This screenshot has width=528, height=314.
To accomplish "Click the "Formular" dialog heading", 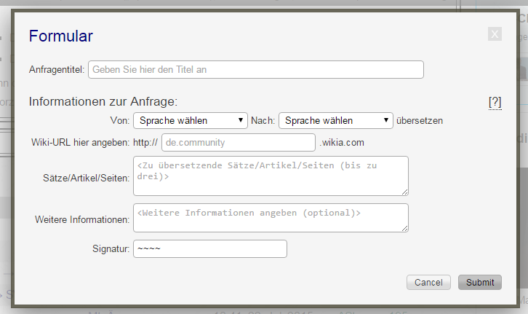I will pyautogui.click(x=60, y=36).
